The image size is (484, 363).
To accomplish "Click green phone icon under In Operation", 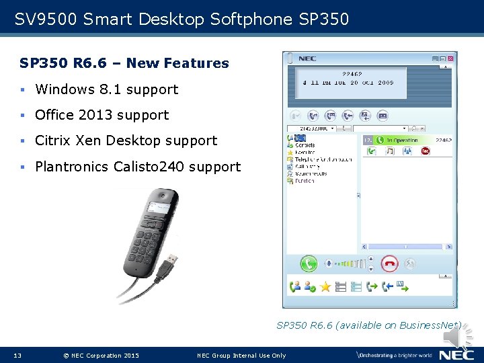I will pos(372,151).
